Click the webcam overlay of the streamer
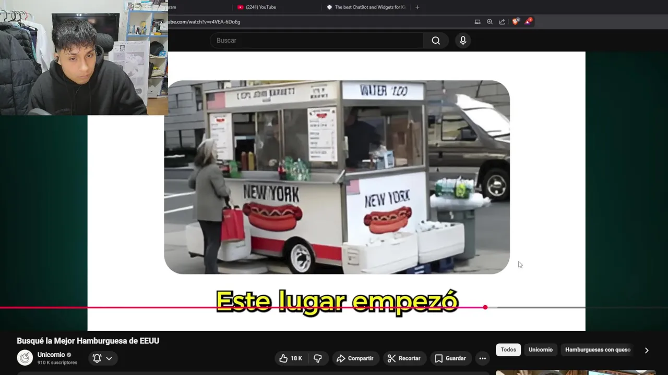668x375 pixels. point(84,57)
